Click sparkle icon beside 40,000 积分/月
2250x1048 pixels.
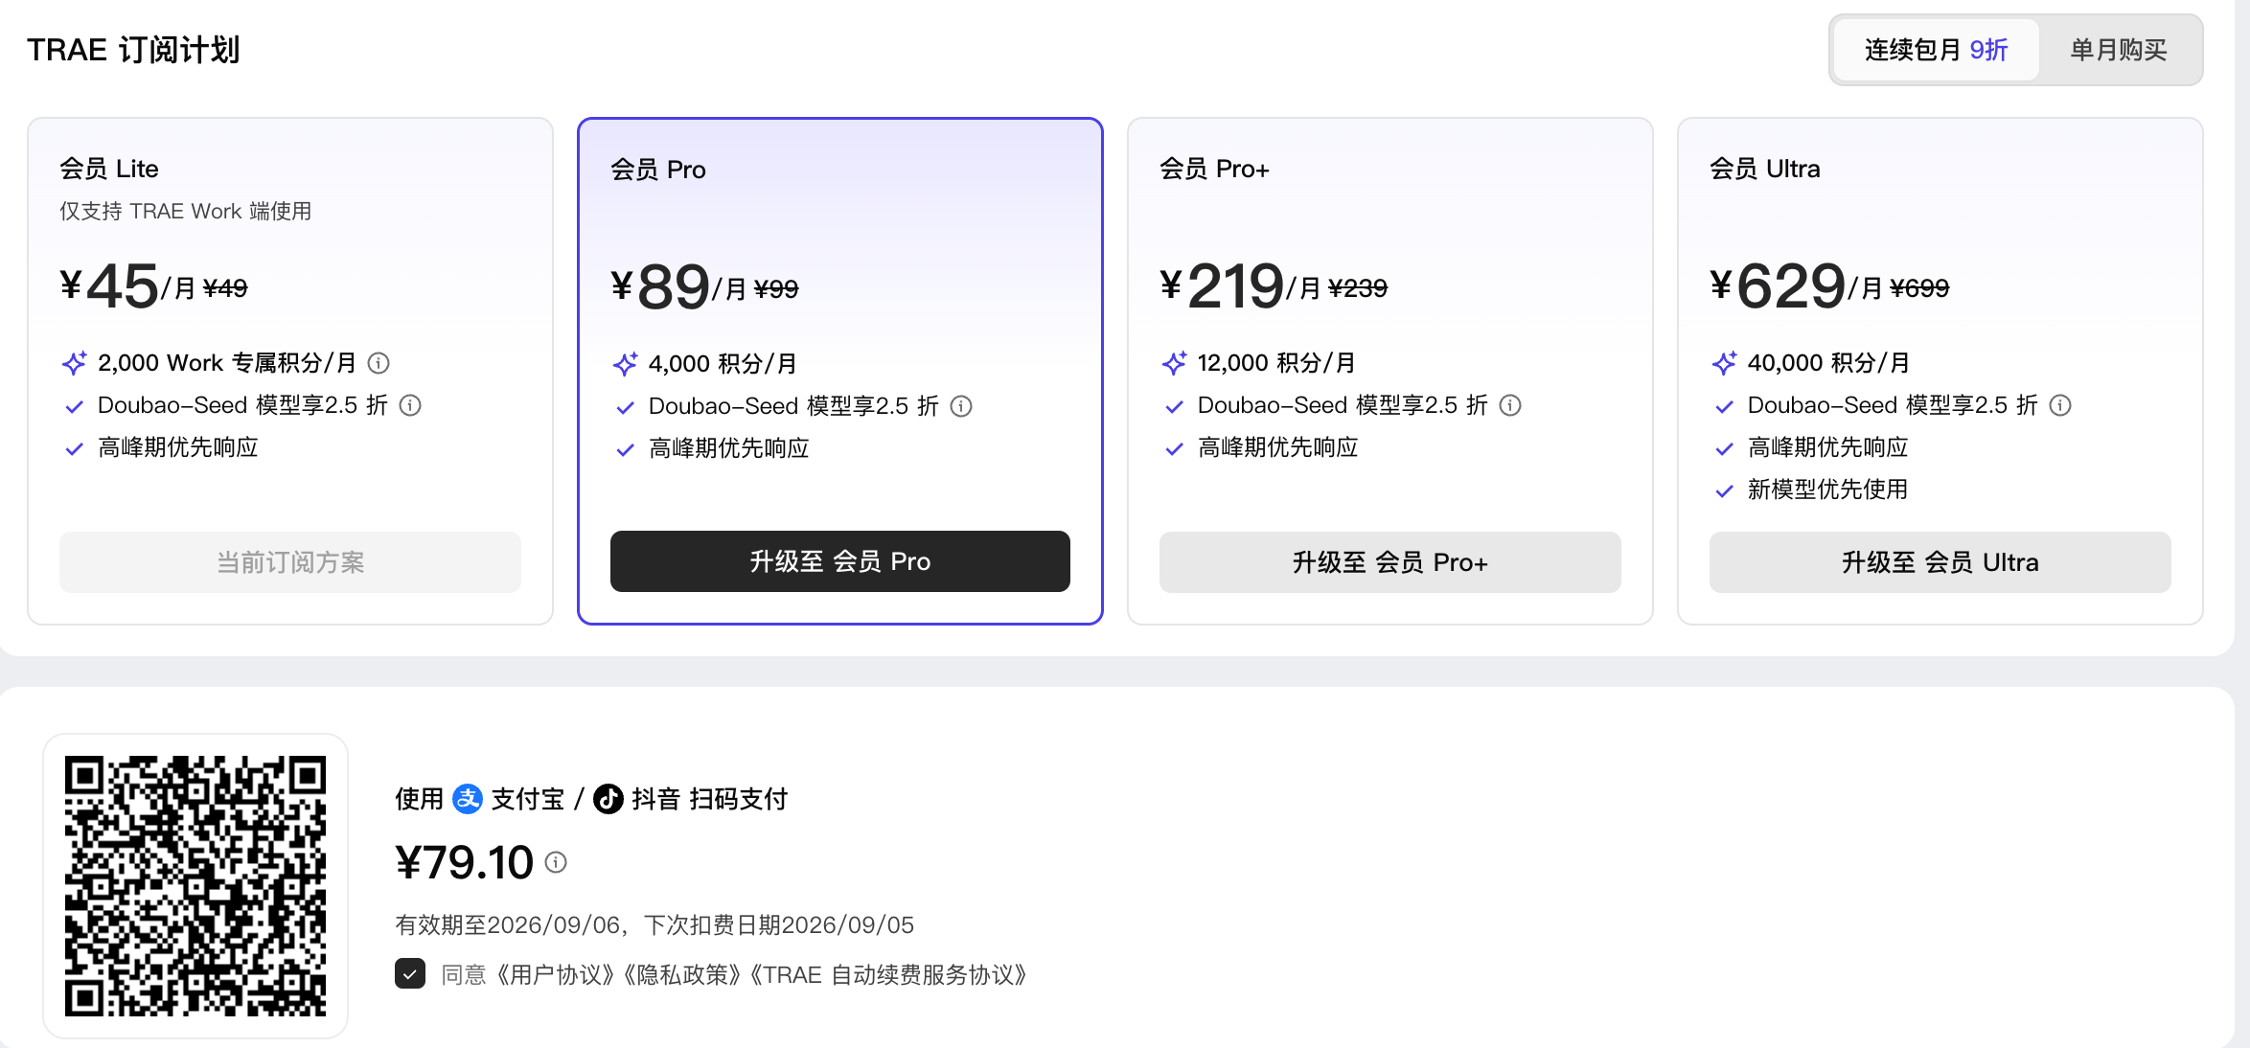tap(1724, 363)
